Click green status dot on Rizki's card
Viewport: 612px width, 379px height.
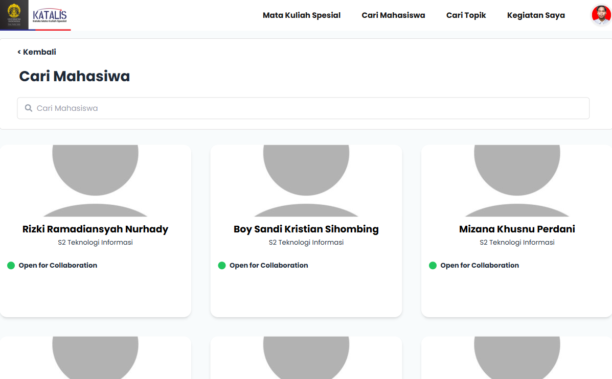point(11,266)
